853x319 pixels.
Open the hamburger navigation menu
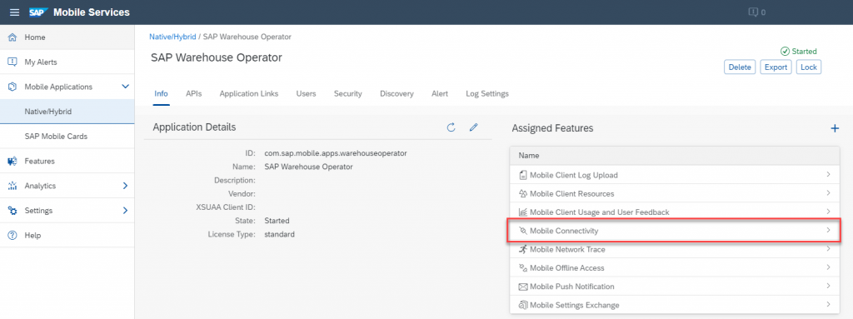(15, 12)
